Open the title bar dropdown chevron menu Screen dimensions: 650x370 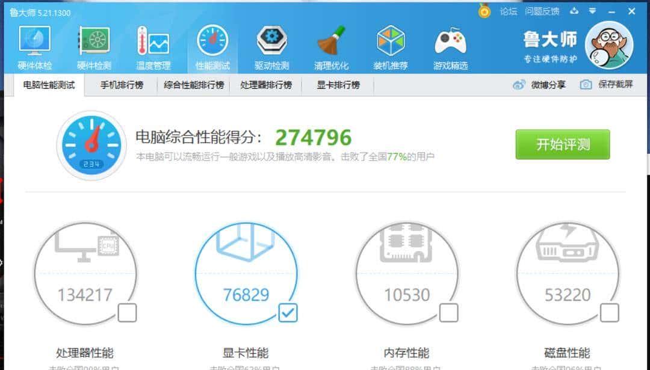click(593, 11)
